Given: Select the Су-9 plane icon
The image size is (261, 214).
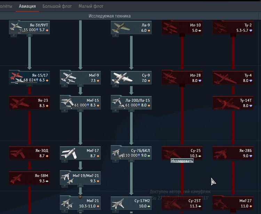Looking at the screenshot, I should coord(122,78).
